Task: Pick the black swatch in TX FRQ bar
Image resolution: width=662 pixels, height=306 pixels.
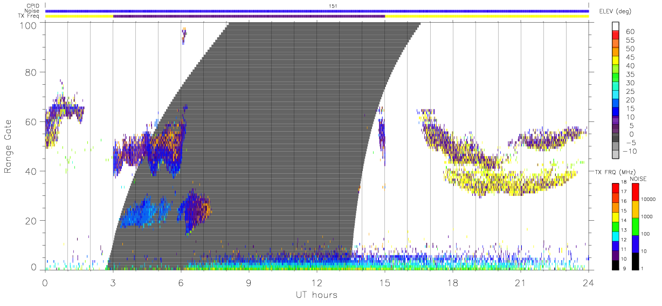Action: 616,265
